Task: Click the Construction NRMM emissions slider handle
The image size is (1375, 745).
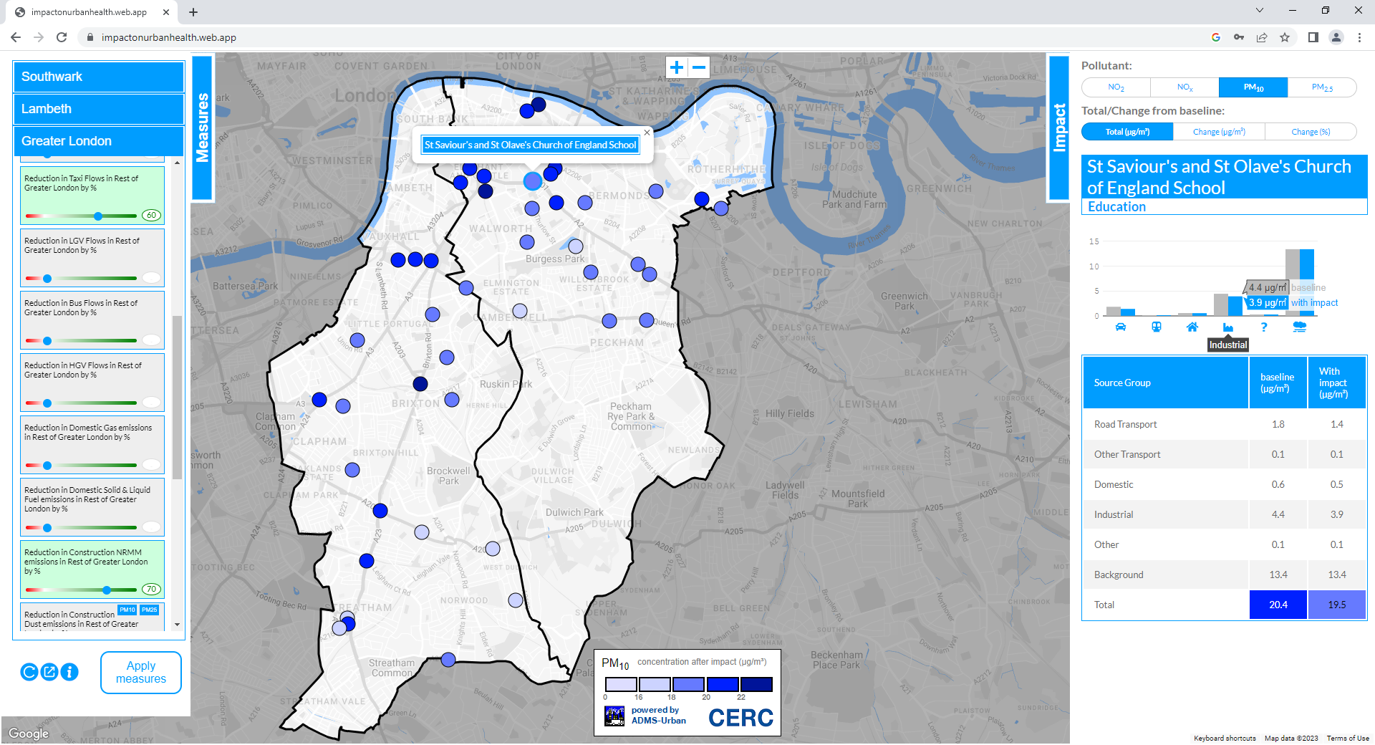Action: point(107,590)
